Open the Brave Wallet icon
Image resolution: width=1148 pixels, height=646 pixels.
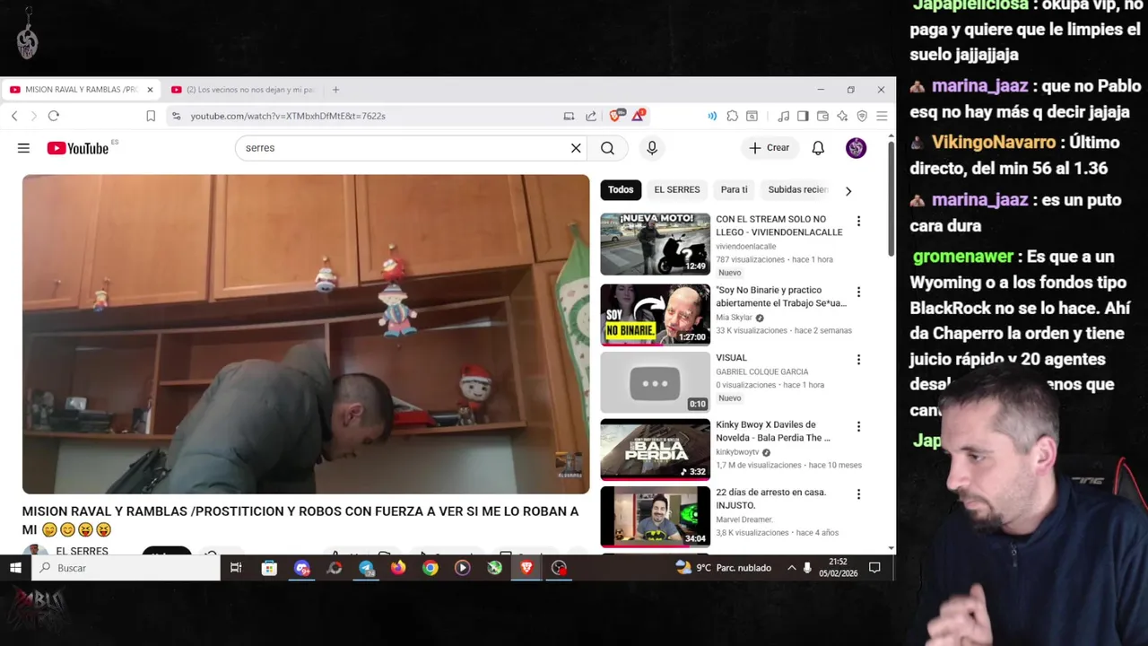[x=822, y=116]
